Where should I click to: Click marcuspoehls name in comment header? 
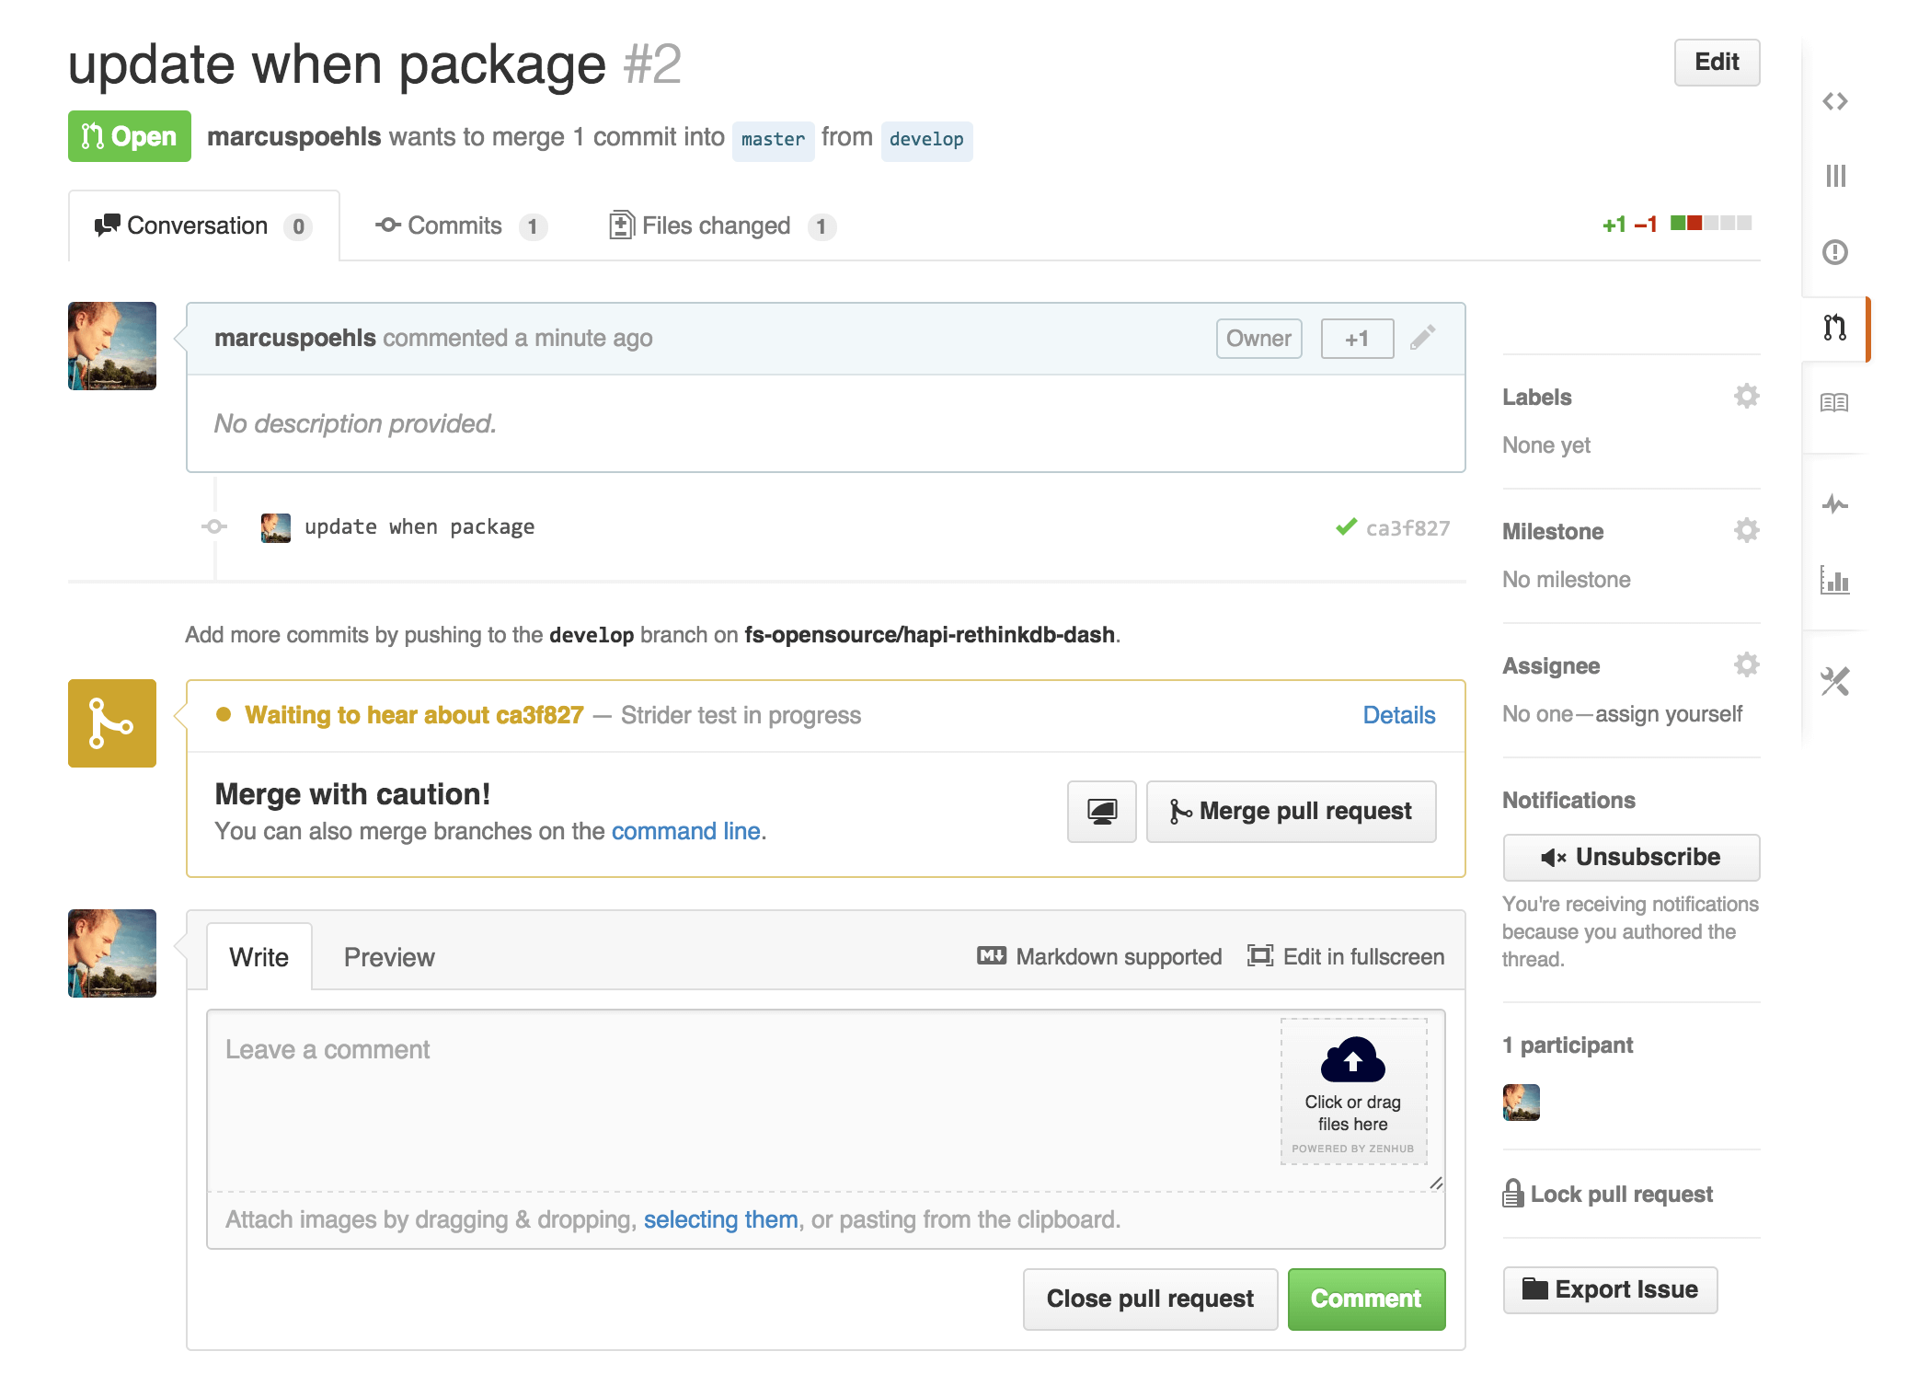tap(294, 338)
